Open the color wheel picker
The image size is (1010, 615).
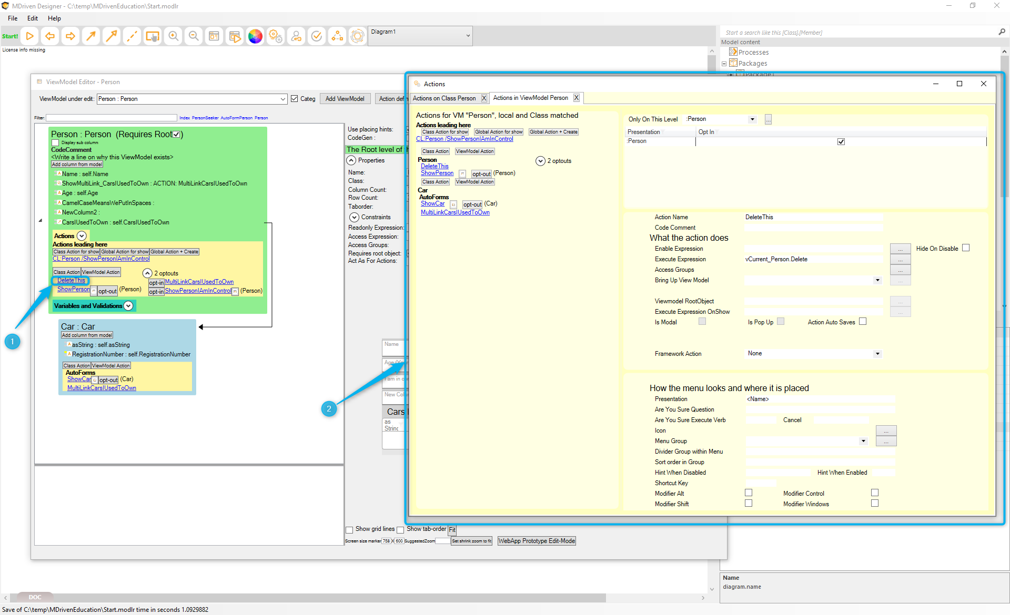255,36
